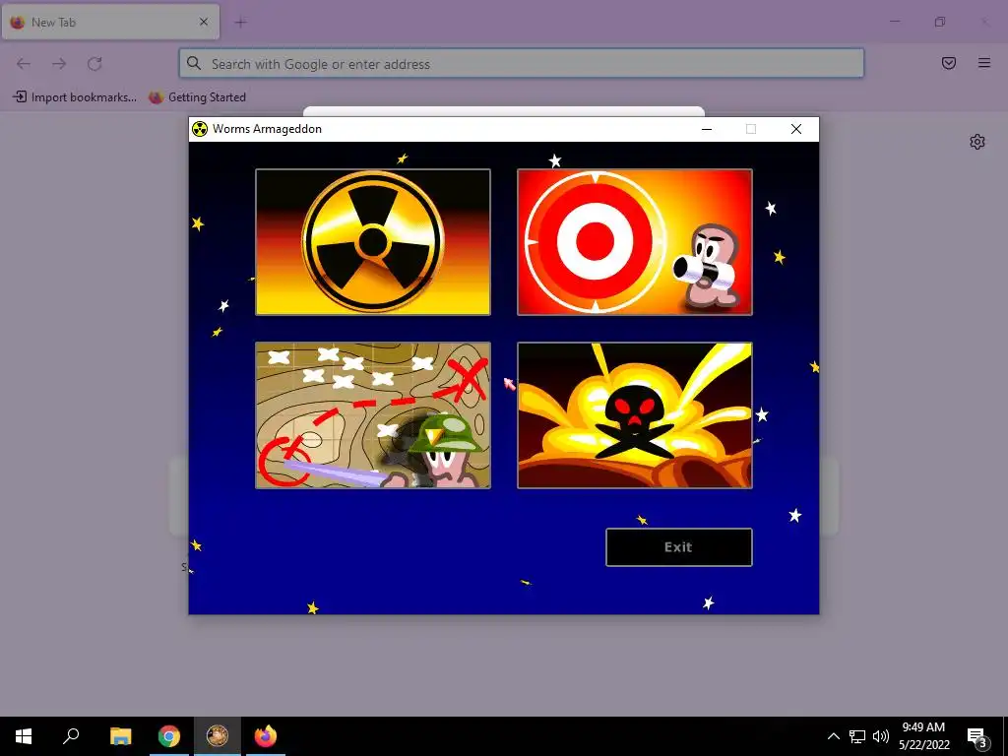Click the Firefox forward arrow
The height and width of the screenshot is (756, 1008).
[x=59, y=64]
